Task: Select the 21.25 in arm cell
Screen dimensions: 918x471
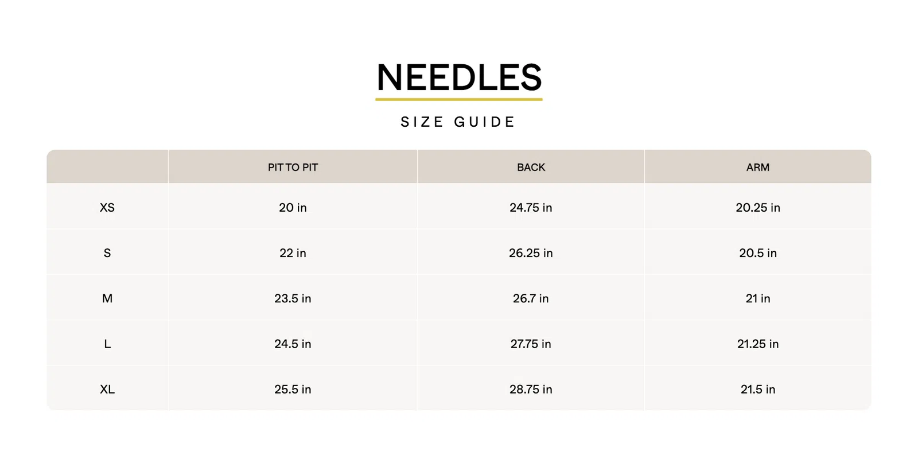Action: click(758, 344)
